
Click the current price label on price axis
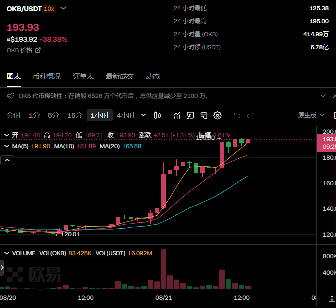(326, 143)
